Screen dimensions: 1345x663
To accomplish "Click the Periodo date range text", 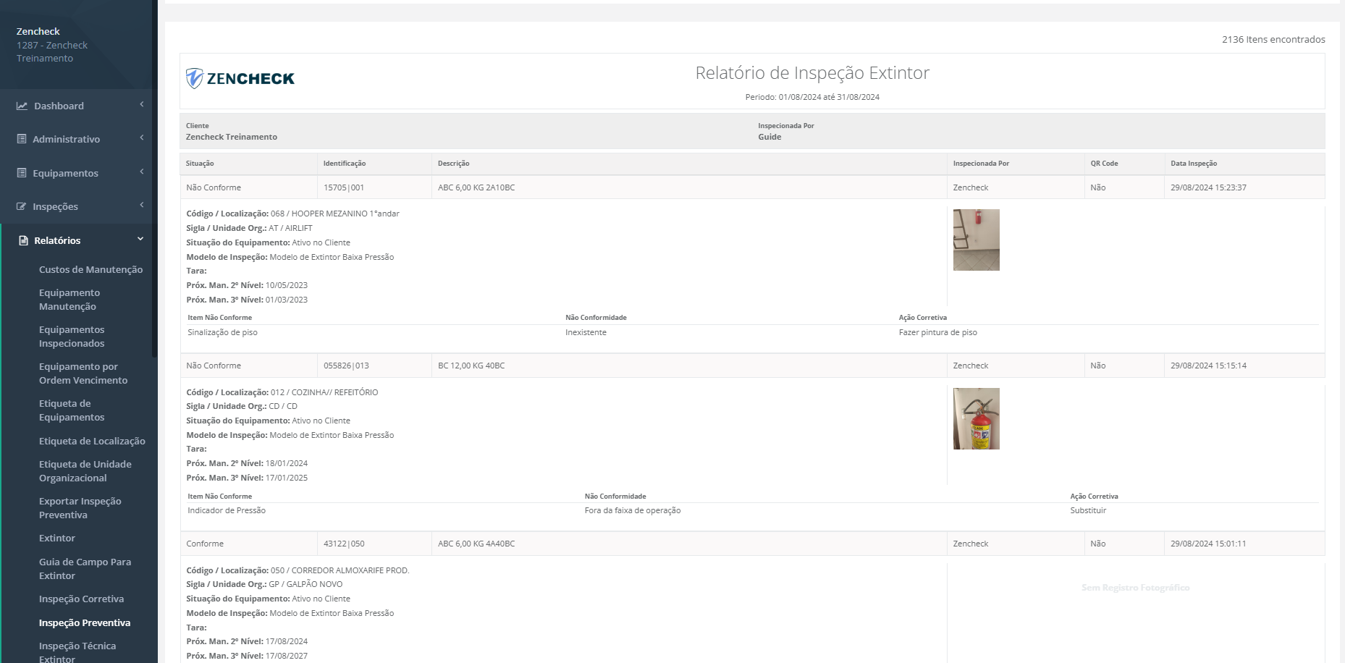I will (x=812, y=97).
